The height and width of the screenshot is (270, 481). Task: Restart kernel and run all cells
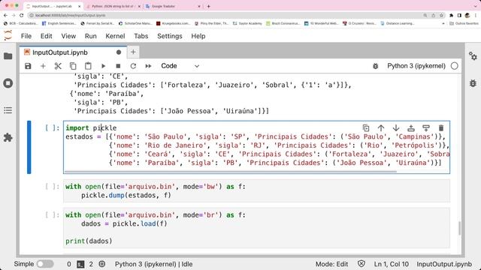[x=148, y=66]
